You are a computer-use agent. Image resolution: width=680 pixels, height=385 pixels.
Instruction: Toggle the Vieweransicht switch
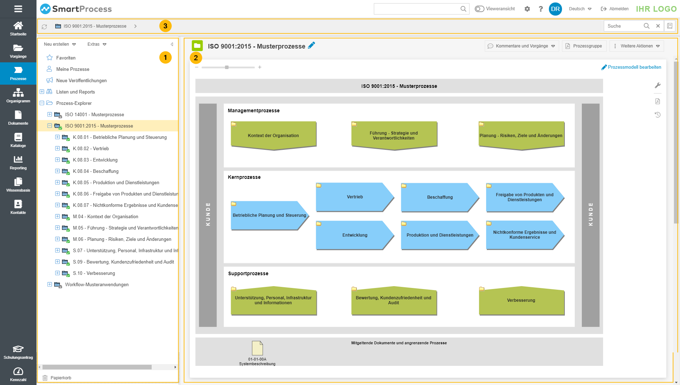pos(479,9)
